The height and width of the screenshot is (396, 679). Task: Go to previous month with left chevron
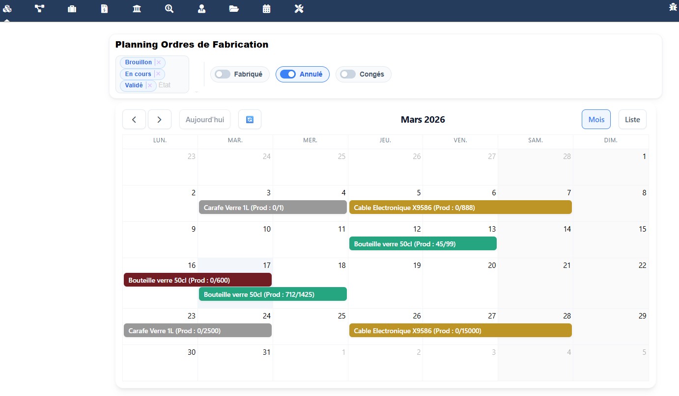pos(134,119)
